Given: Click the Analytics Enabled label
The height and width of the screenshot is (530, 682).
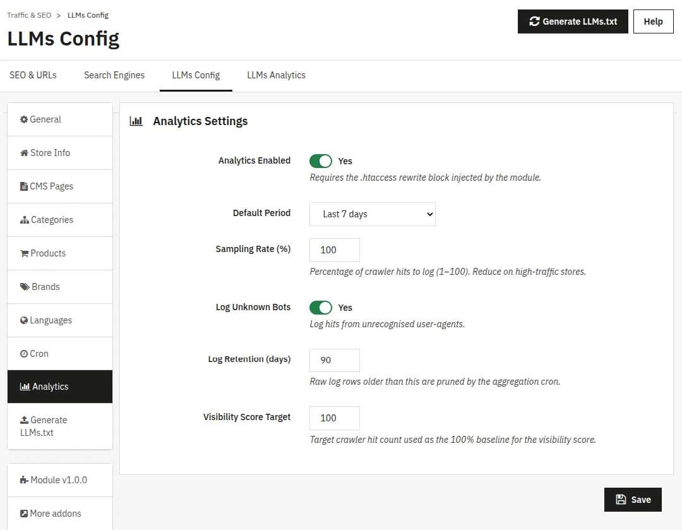Looking at the screenshot, I should [254, 160].
